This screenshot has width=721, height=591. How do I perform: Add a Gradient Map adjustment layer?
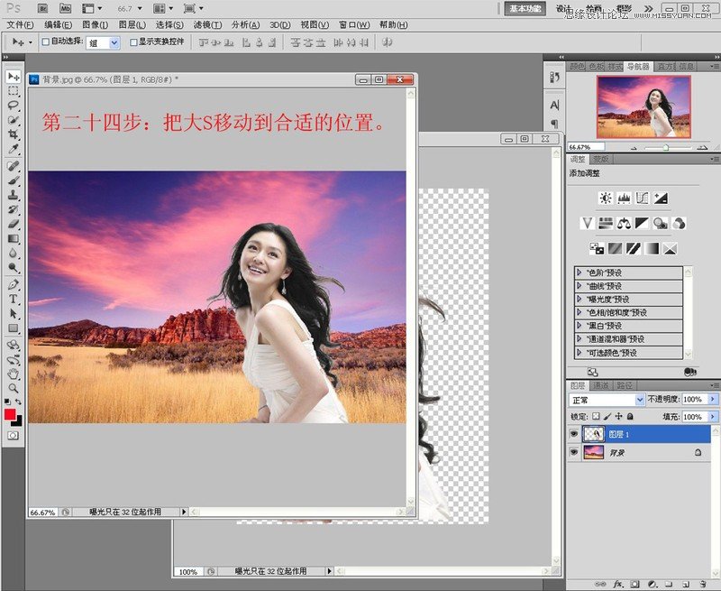click(651, 247)
